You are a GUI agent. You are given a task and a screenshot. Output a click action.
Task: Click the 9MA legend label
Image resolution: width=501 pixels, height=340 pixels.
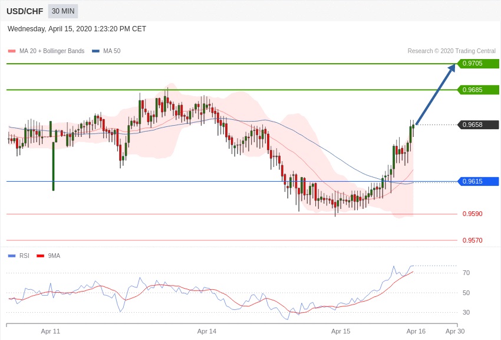[54, 256]
